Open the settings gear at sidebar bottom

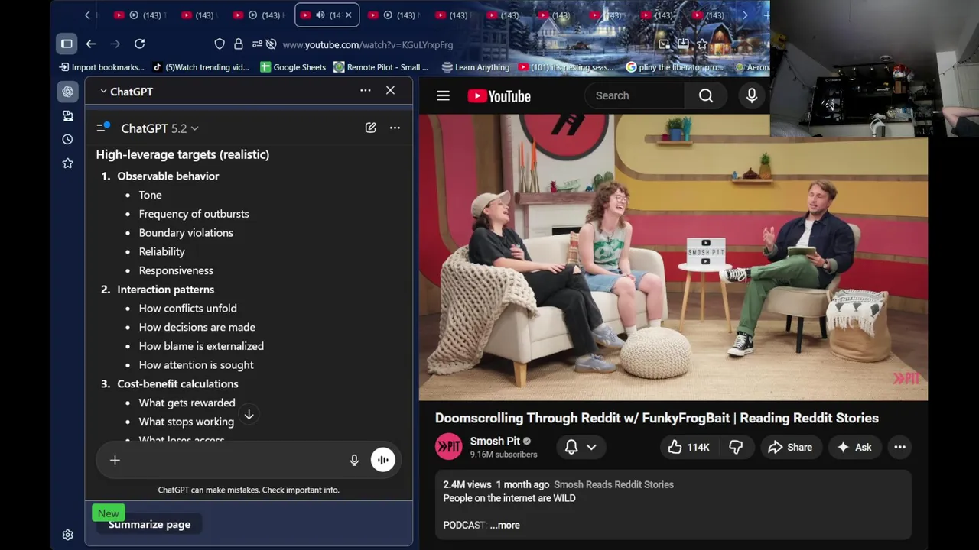click(67, 535)
